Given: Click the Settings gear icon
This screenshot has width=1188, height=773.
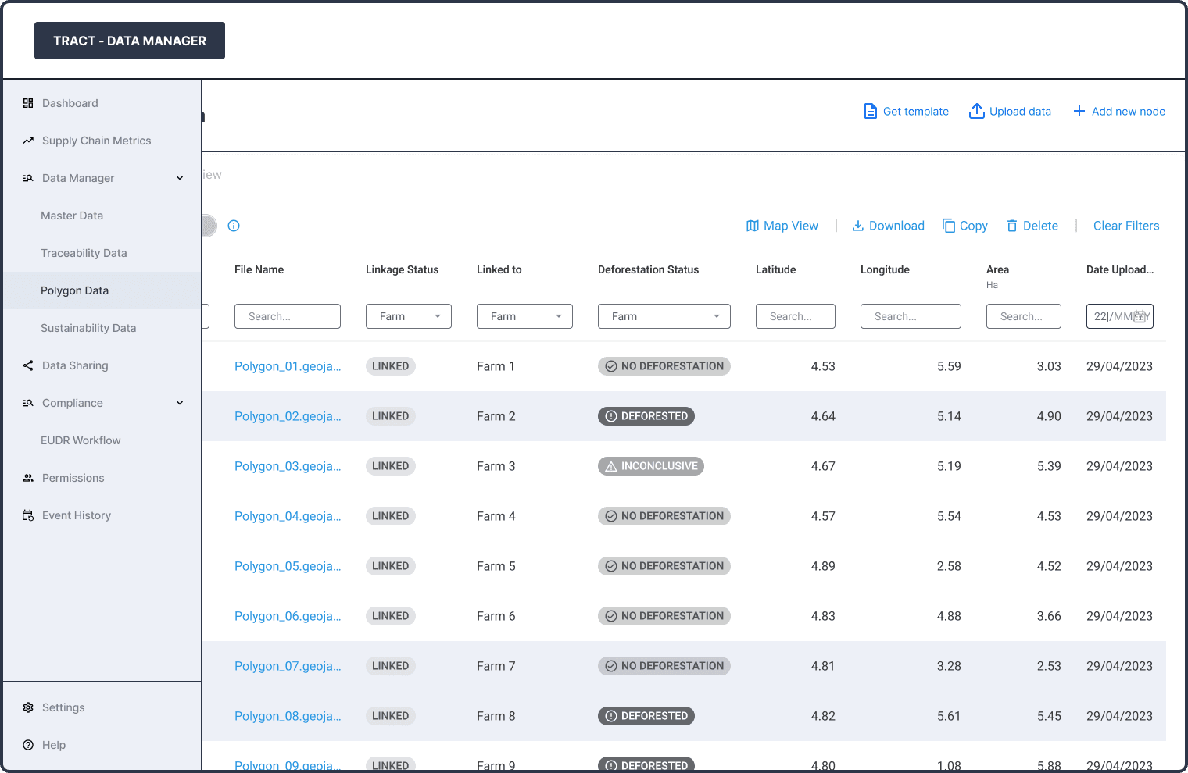Looking at the screenshot, I should click(28, 707).
